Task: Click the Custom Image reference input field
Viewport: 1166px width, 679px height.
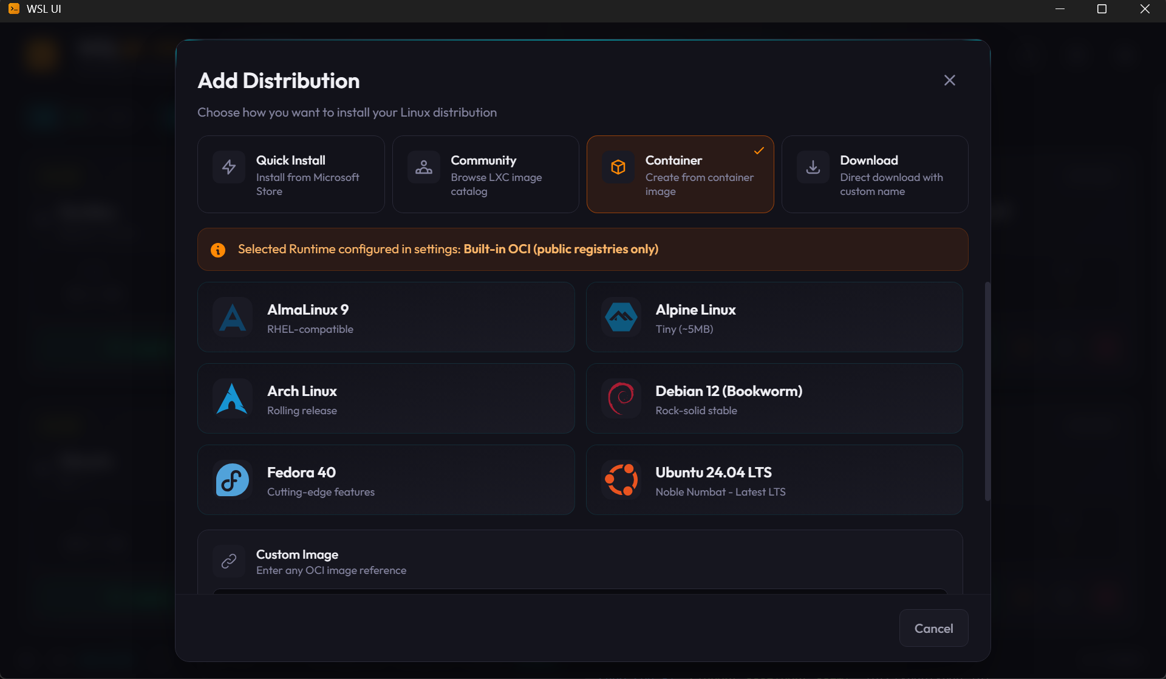Action: (580, 591)
